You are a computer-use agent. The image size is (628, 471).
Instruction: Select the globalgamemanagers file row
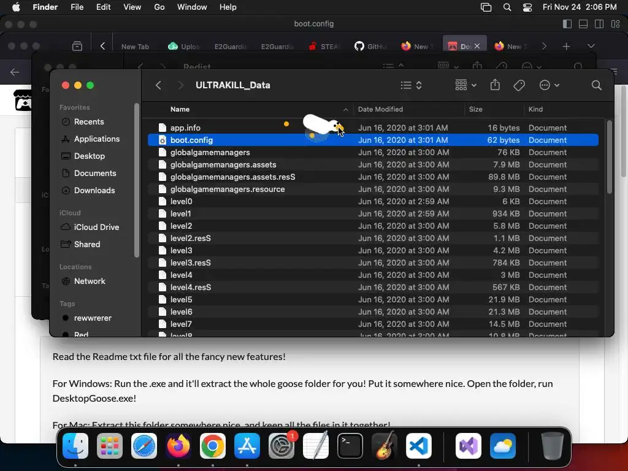373,152
